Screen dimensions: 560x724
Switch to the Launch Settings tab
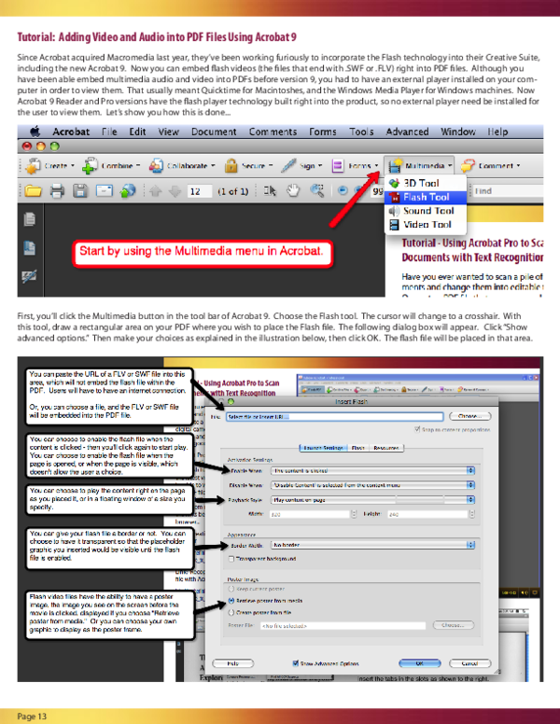click(x=323, y=448)
